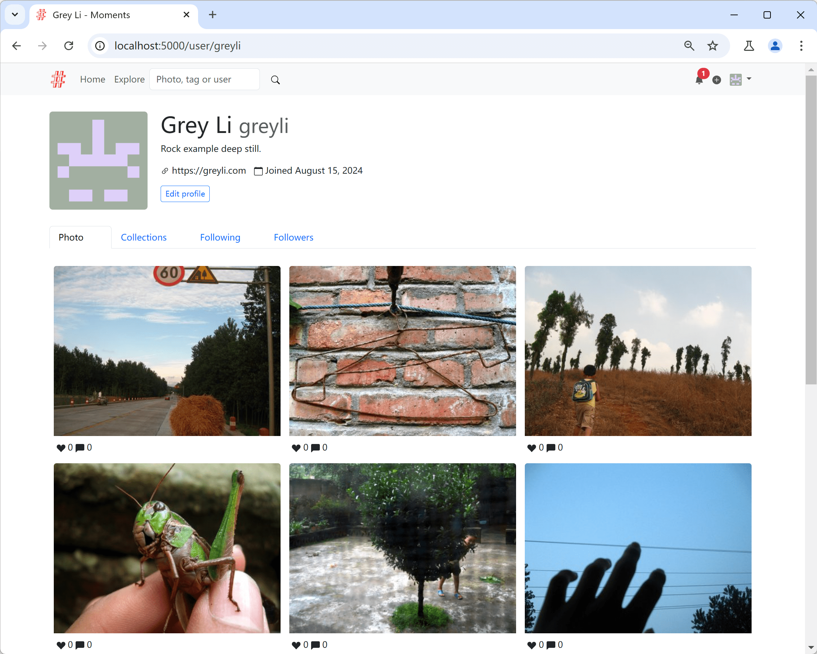Switch to the Collections tab
Image resolution: width=817 pixels, height=654 pixels.
pyautogui.click(x=144, y=237)
